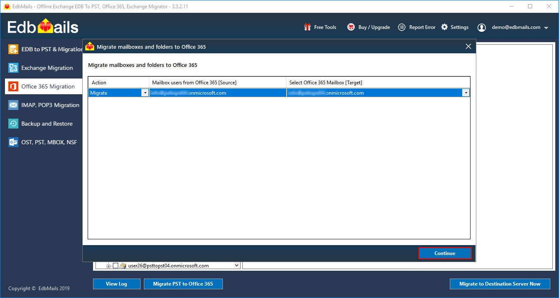Click the Office 365 logo icon in sidebar
This screenshot has height=298, width=559.
pos(14,86)
